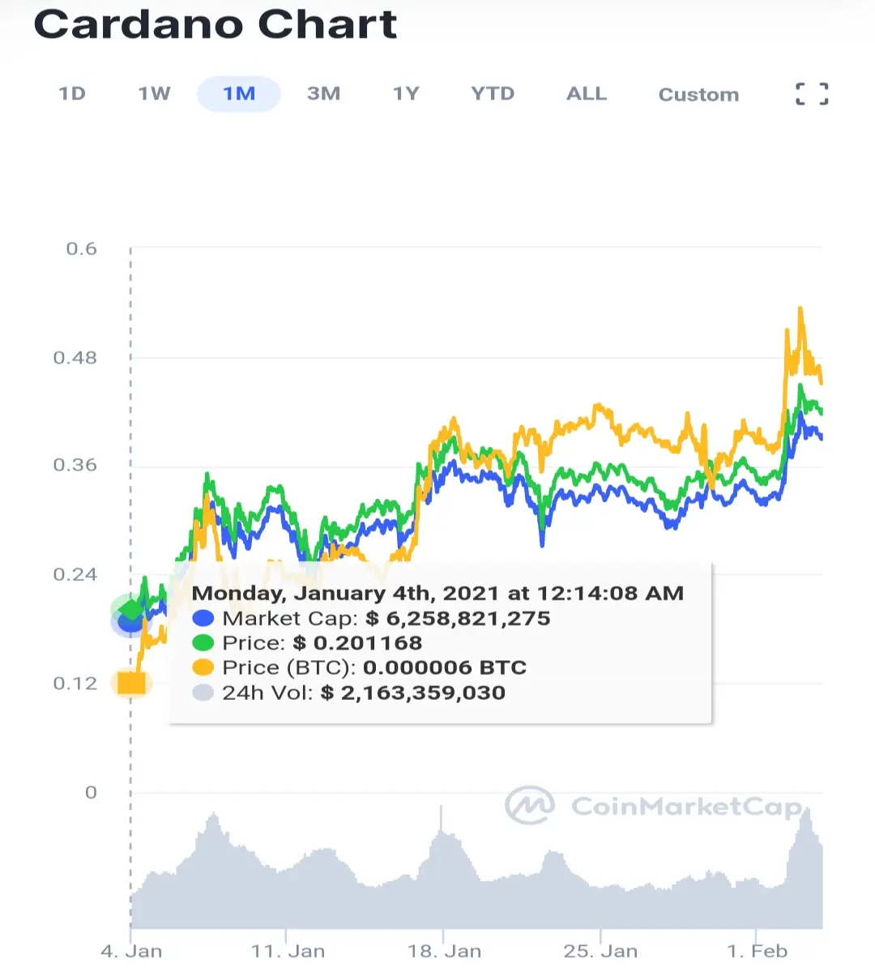Click the Cardano Chart heading
Image resolution: width=875 pixels, height=972 pixels.
pyautogui.click(x=216, y=24)
